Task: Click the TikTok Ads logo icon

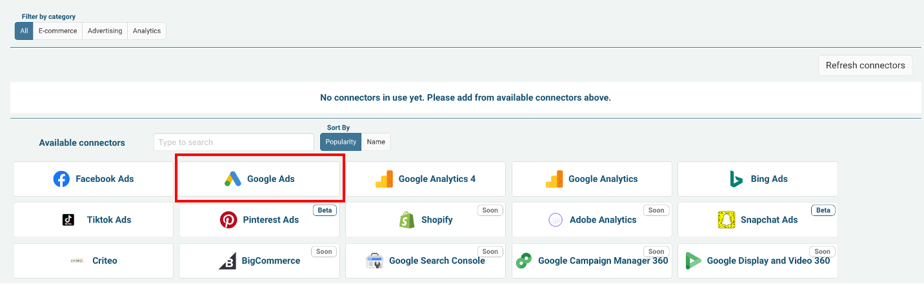Action: (68, 220)
